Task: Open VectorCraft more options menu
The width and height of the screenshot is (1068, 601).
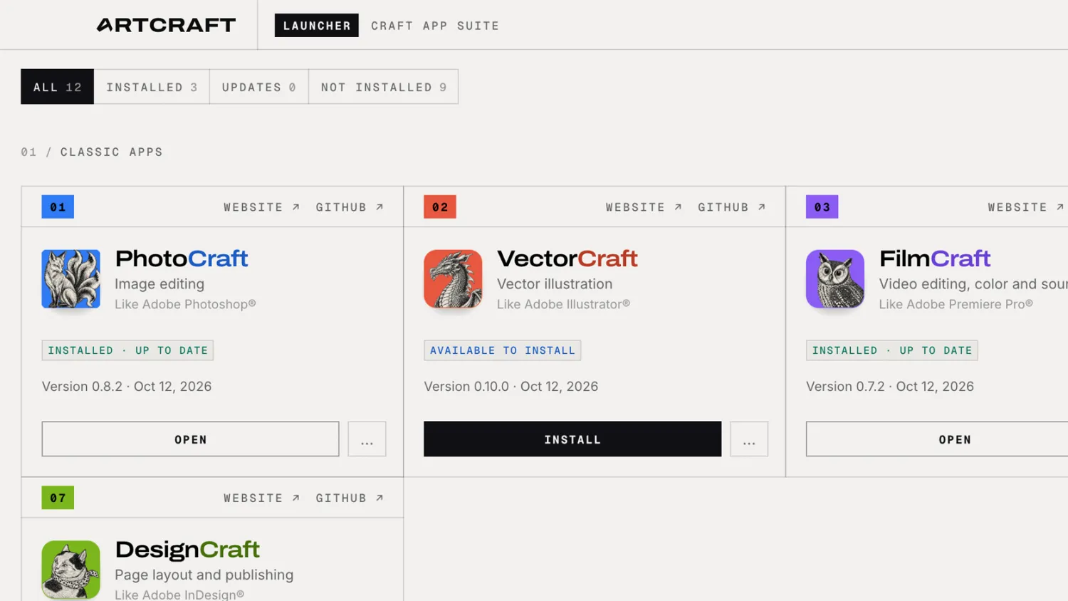Action: click(x=749, y=439)
